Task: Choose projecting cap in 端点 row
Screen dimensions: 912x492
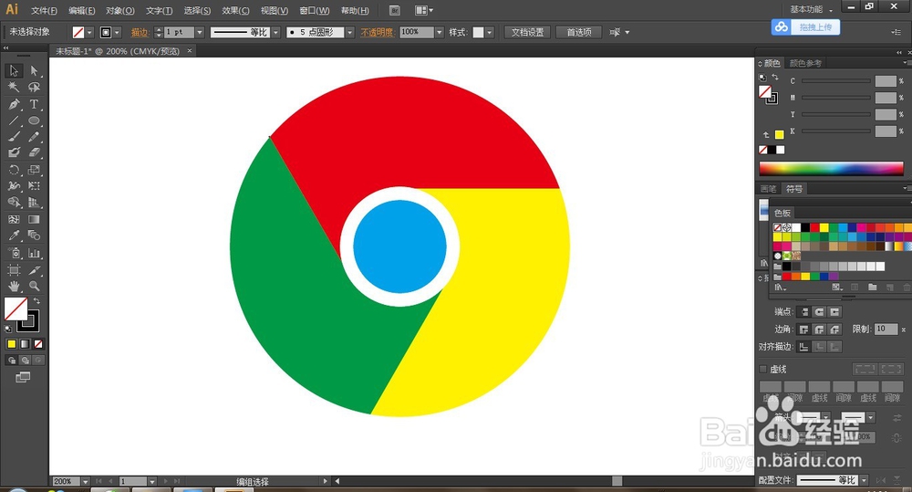Action: click(x=834, y=312)
